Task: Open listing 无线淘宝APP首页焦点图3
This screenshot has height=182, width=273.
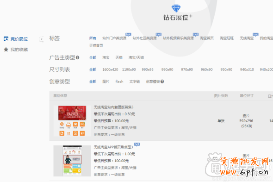Action: 113,147
